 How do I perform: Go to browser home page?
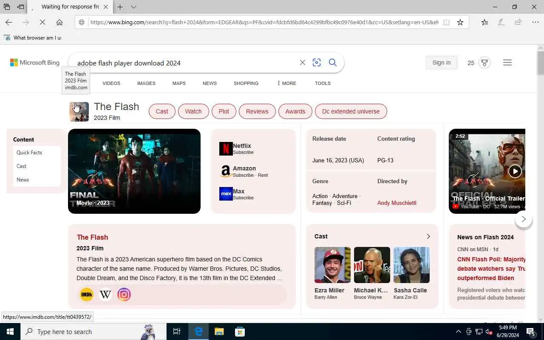click(x=59, y=22)
